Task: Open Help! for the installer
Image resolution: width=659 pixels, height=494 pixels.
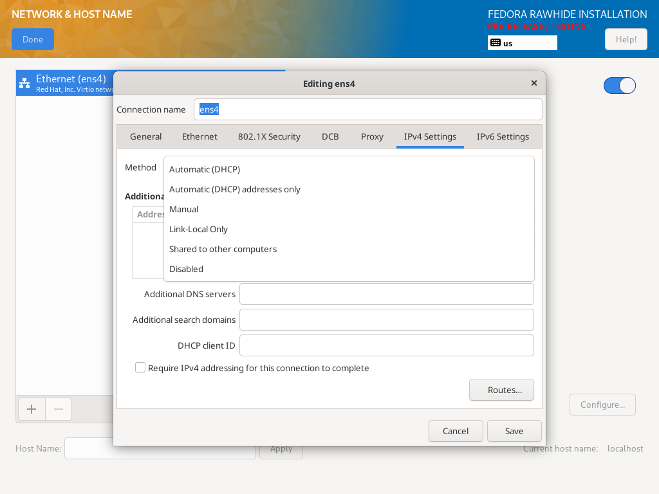Action: pyautogui.click(x=626, y=39)
